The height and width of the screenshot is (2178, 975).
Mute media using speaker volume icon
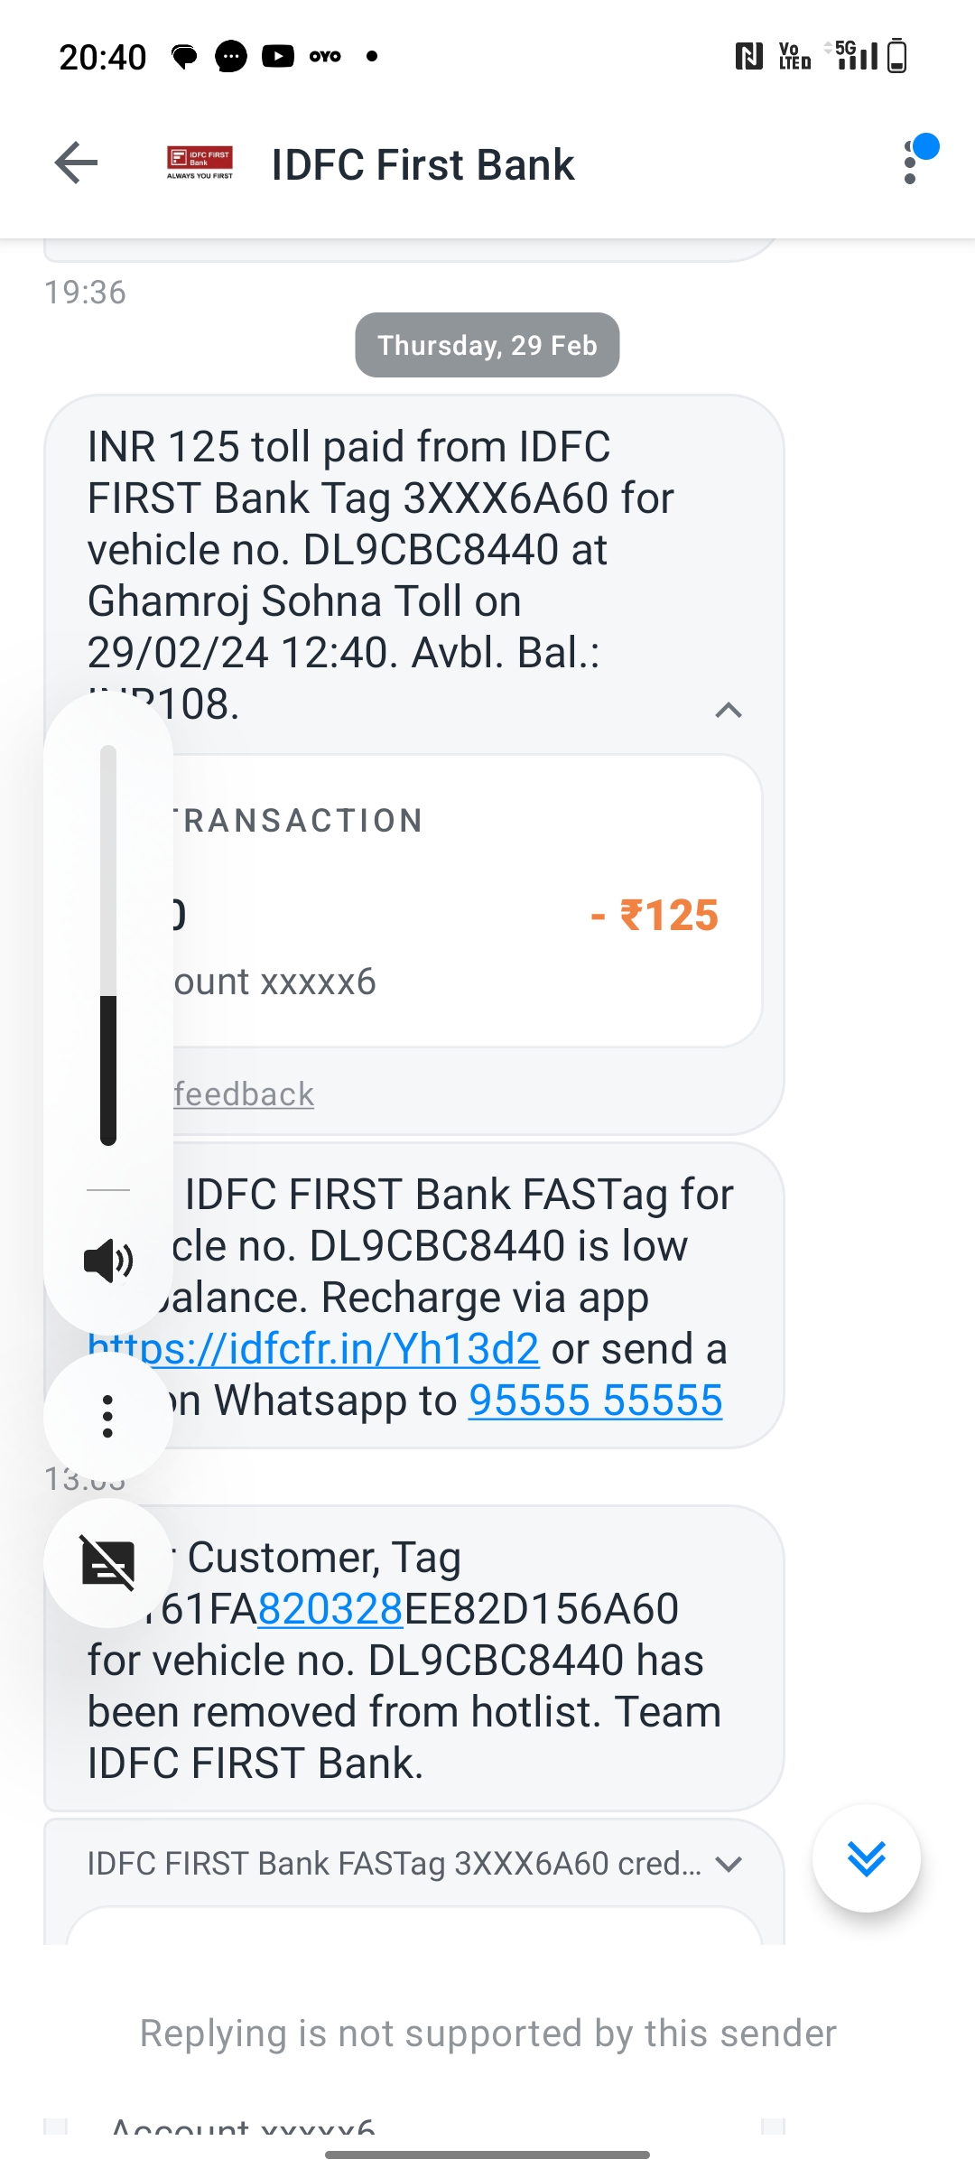[x=108, y=1261]
